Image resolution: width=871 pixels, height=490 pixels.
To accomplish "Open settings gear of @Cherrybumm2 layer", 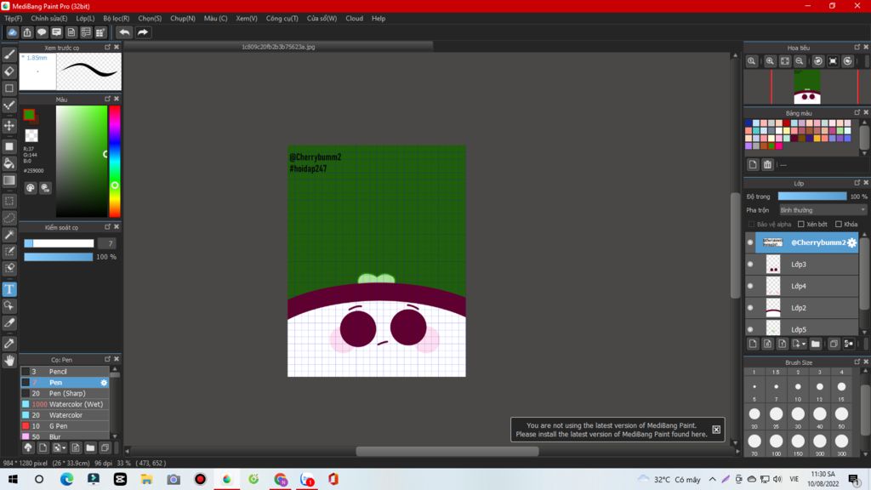I will click(x=851, y=242).
